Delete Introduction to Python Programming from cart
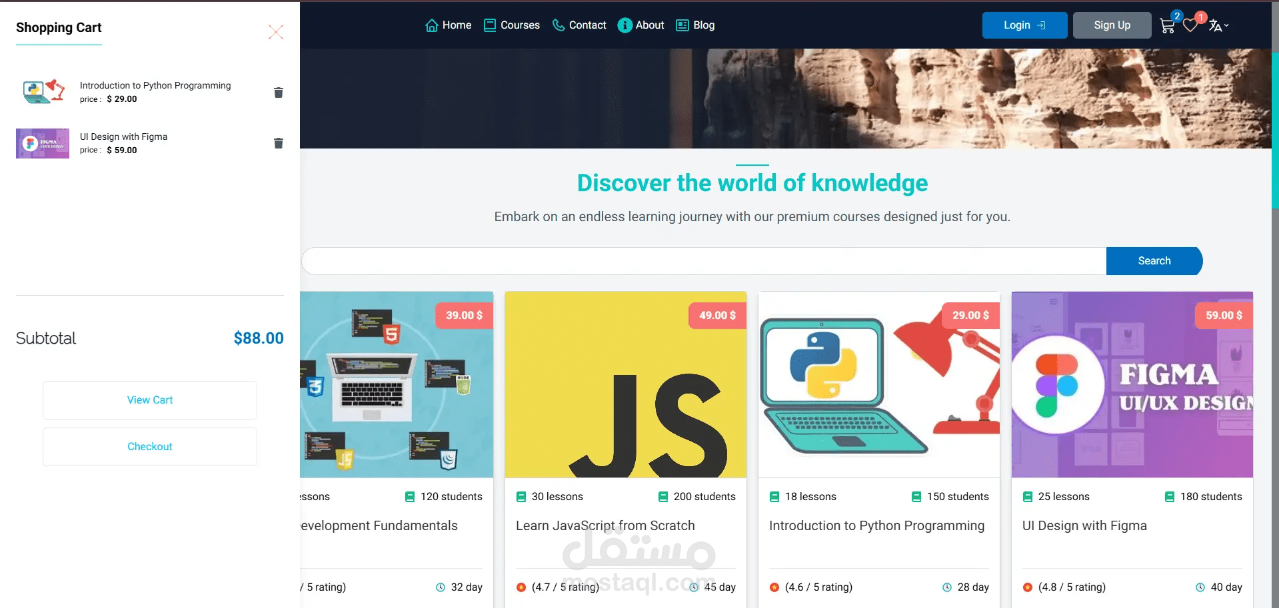 click(x=279, y=93)
